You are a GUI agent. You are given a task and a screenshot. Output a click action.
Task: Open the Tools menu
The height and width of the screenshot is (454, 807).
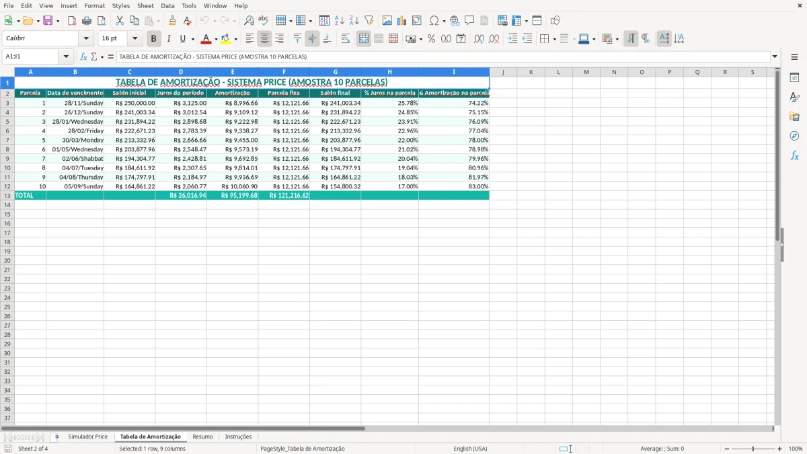(189, 5)
